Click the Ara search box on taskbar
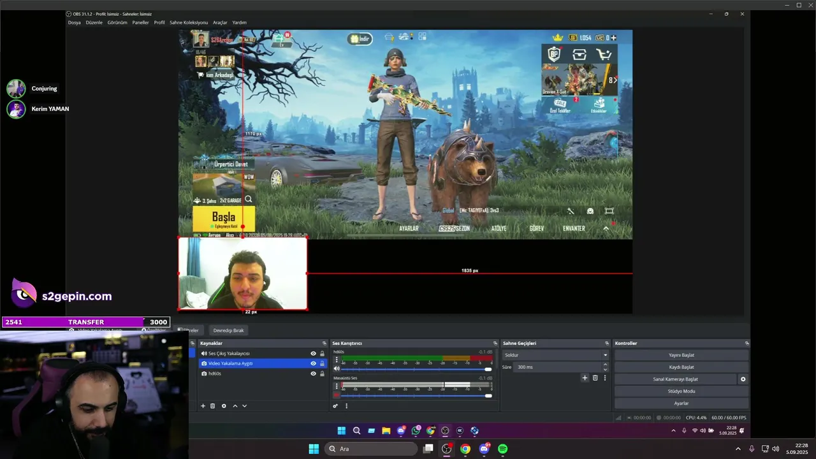Viewport: 816px width, 459px height. [x=371, y=449]
